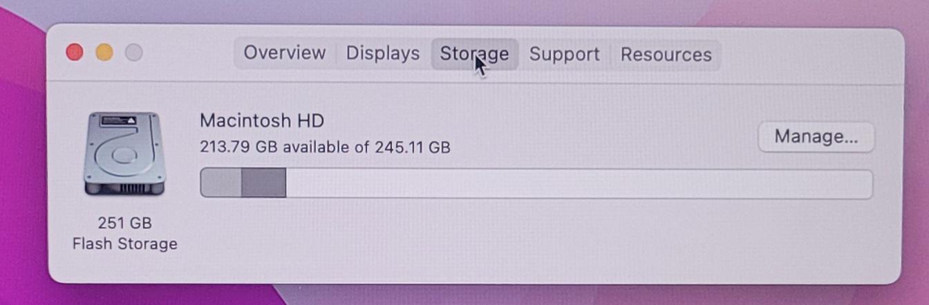This screenshot has height=305, width=929.
Task: Click the Flash Storage label under drive
Action: coord(124,243)
